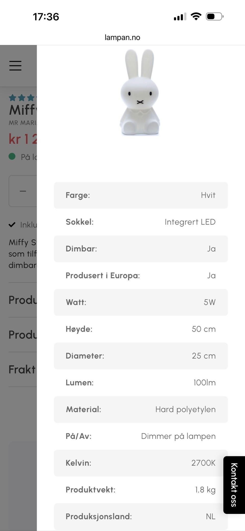Image resolution: width=245 pixels, height=531 pixels.
Task: Expand the Frakt accordion section
Action: pyautogui.click(x=22, y=369)
